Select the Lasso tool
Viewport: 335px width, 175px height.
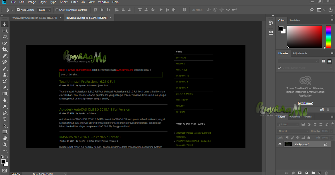click(x=5, y=37)
